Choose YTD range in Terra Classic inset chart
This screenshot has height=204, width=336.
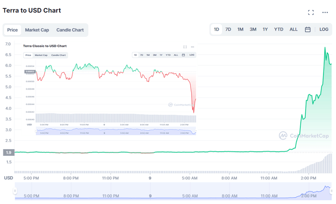pyautogui.click(x=168, y=55)
